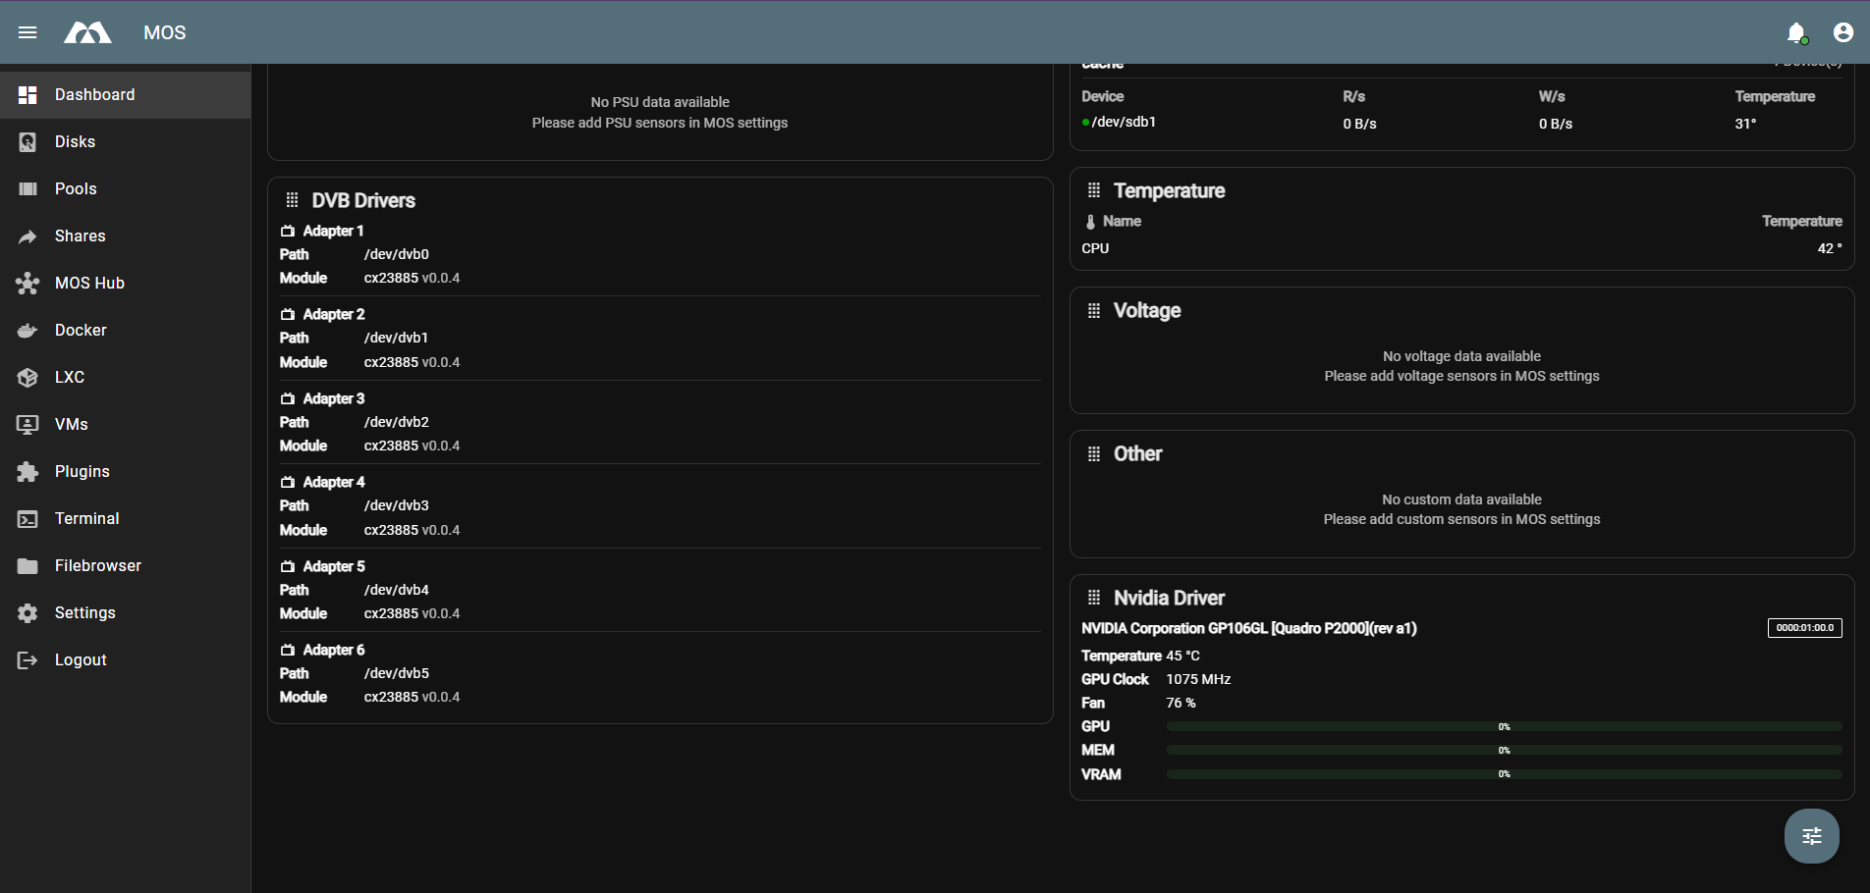Select the Pools icon in the sidebar

click(x=27, y=188)
